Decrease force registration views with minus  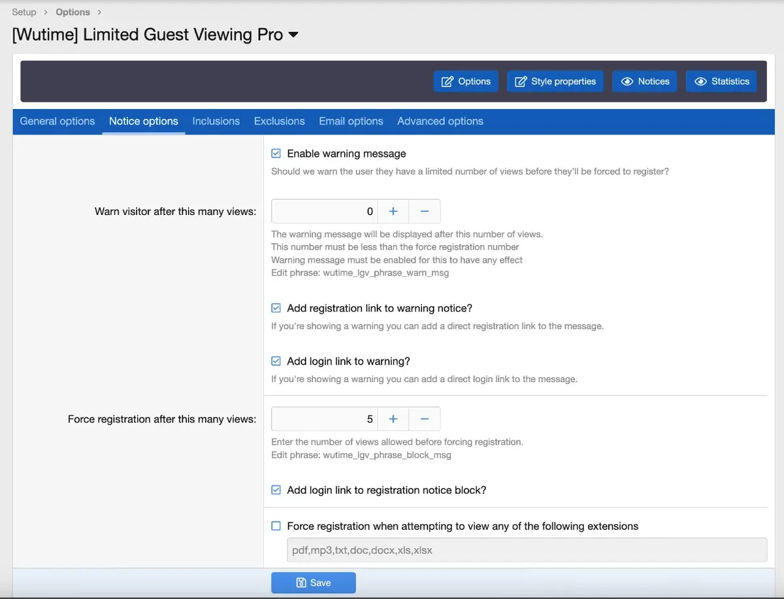(x=425, y=419)
